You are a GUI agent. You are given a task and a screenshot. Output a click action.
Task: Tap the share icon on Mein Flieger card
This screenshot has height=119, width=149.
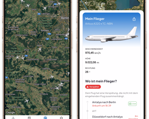(x=134, y=19)
